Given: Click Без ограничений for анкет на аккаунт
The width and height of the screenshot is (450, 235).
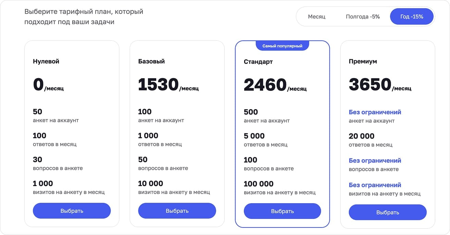Looking at the screenshot, I should point(375,112).
